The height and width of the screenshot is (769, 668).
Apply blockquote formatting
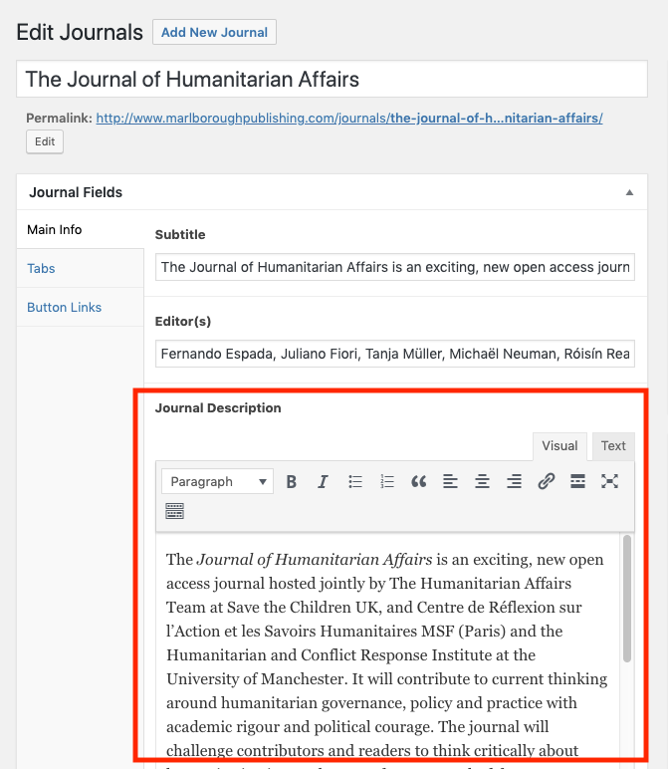tap(418, 481)
